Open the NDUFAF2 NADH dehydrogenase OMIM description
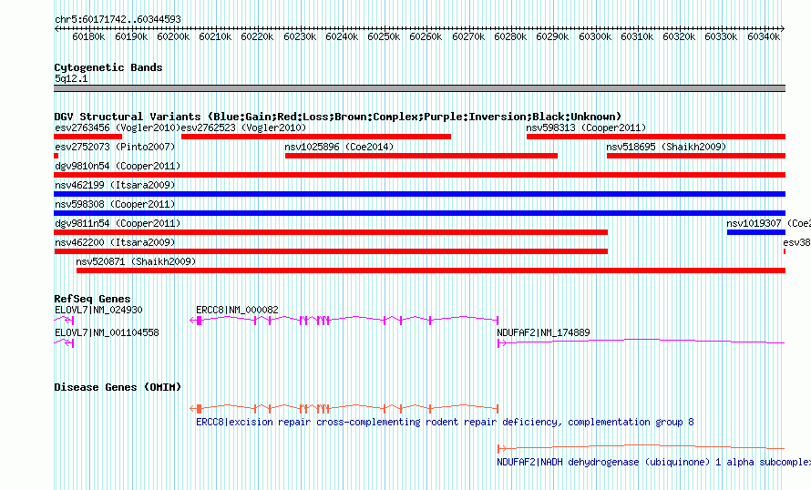Screen dimensions: 811x490 [x=653, y=462]
